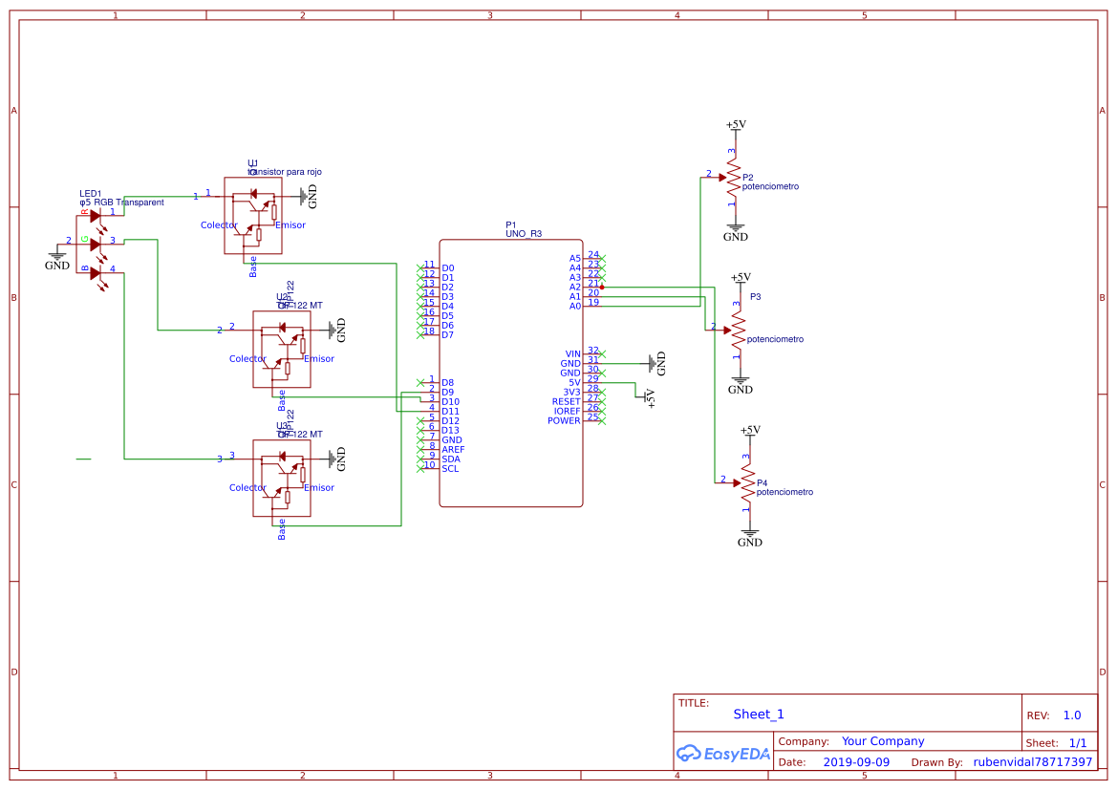Image resolution: width=1117 pixels, height=790 pixels.
Task: Click the no-connect marker on VIN pin
Action: tap(602, 354)
